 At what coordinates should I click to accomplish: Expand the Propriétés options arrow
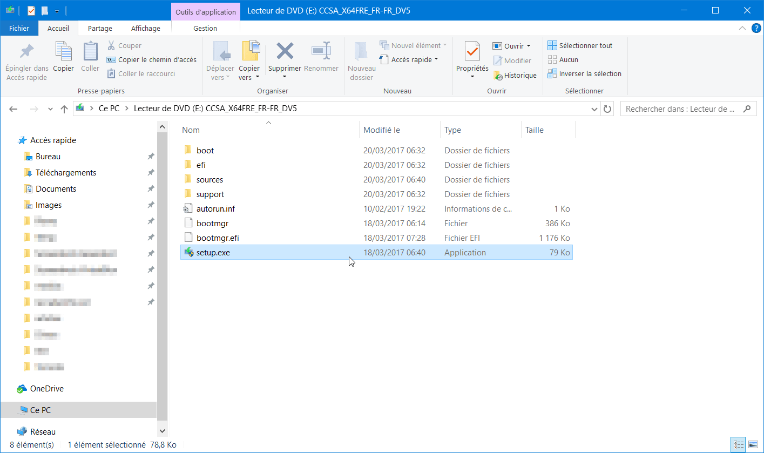[x=472, y=77]
